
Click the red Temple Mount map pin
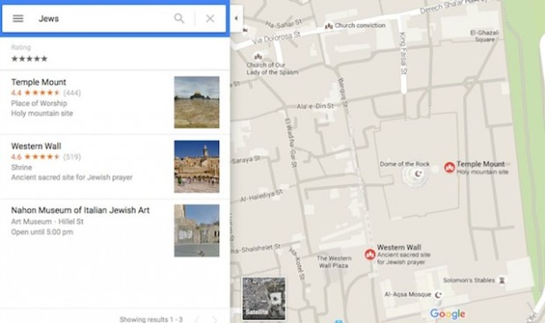[449, 168]
